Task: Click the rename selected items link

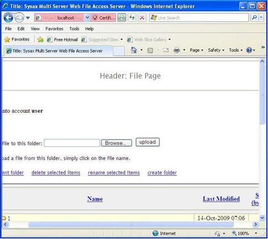Action: tap(114, 173)
